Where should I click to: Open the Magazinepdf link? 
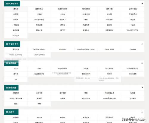click(63, 68)
